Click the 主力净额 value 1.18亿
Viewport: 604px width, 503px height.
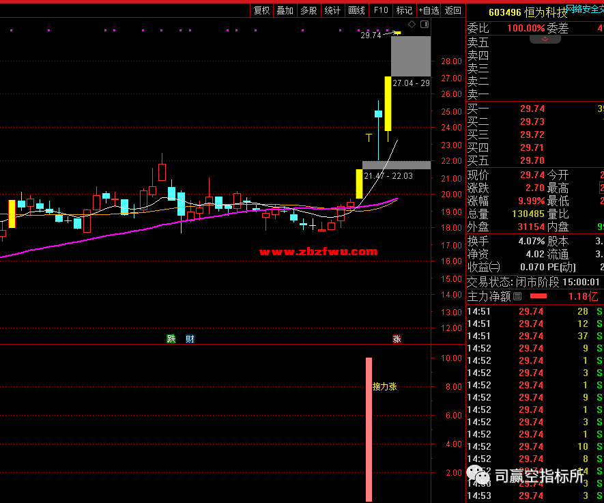pos(584,296)
